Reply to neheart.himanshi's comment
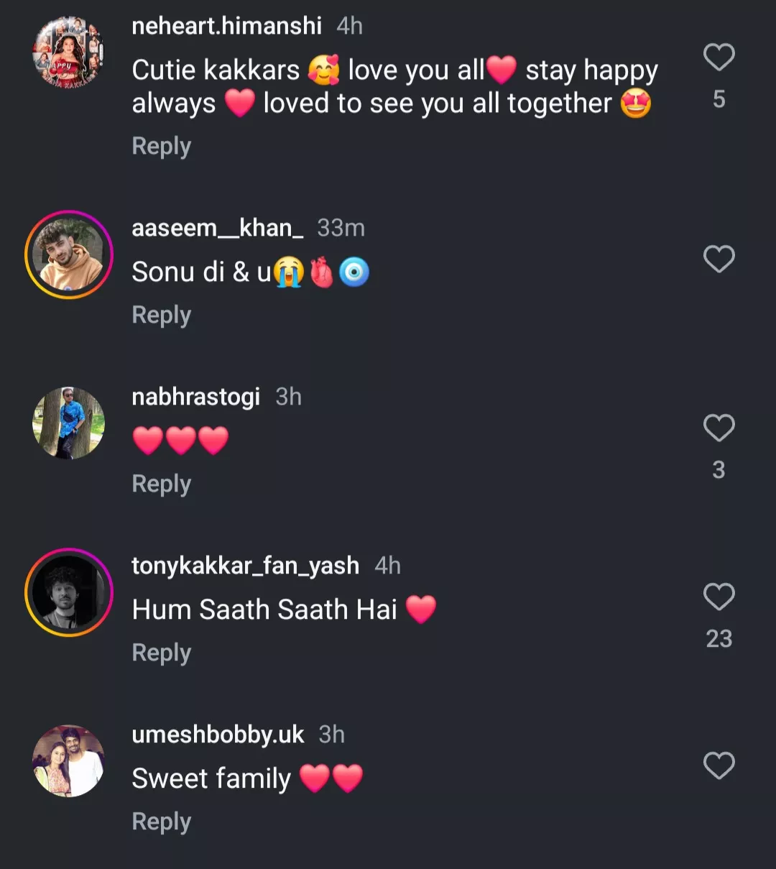This screenshot has height=869, width=776. (162, 146)
